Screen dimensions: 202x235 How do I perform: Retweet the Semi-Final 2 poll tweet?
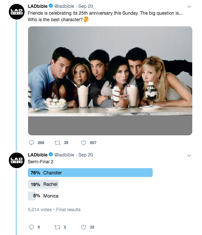(58, 227)
